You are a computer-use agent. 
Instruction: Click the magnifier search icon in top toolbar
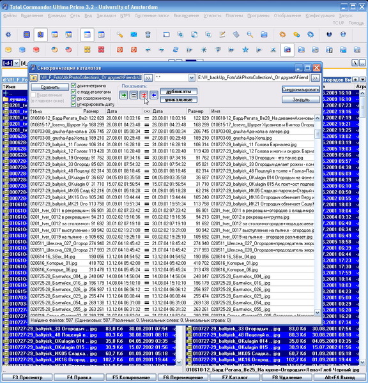250,34
